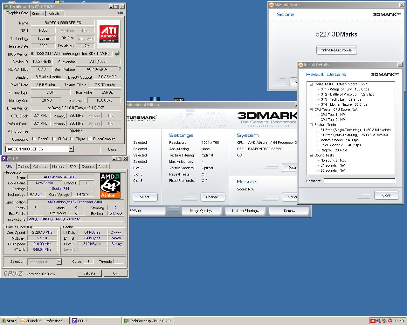Image resolution: width=407 pixels, height=325 pixels.
Task: Open the ATI tray icon
Action: [373, 321]
